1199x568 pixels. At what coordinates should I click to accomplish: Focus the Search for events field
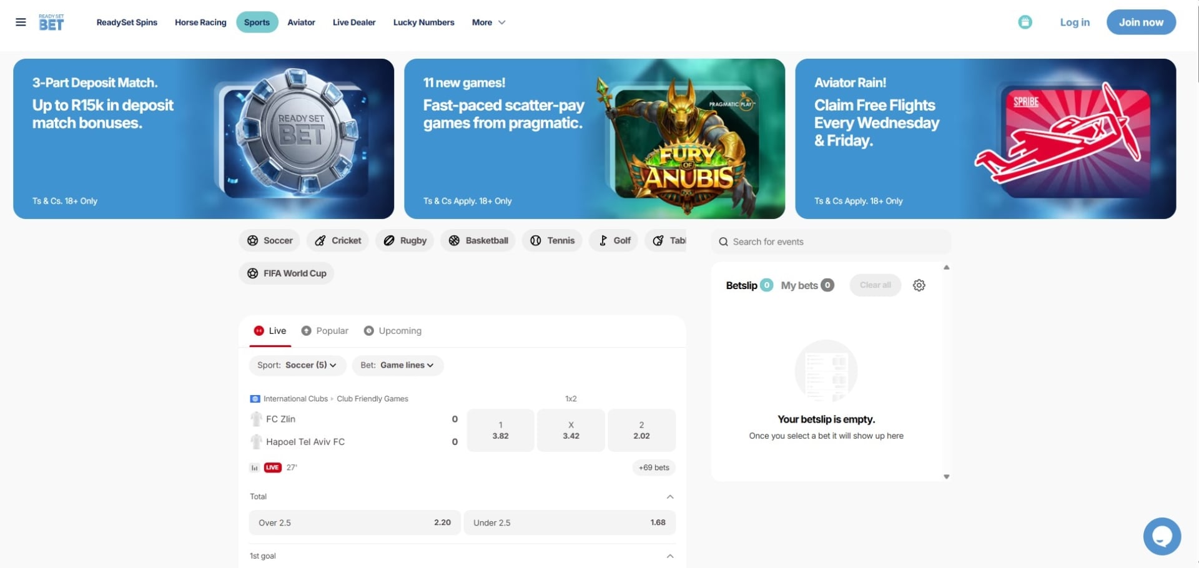[x=831, y=242]
